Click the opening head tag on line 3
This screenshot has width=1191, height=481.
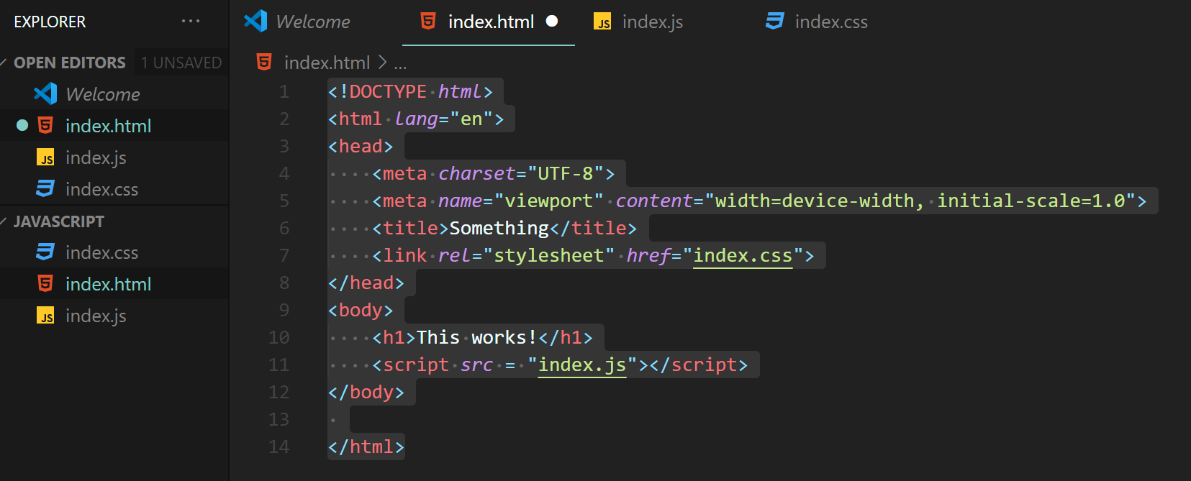click(361, 146)
